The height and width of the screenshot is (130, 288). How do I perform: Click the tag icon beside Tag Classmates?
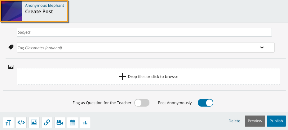click(x=11, y=47)
